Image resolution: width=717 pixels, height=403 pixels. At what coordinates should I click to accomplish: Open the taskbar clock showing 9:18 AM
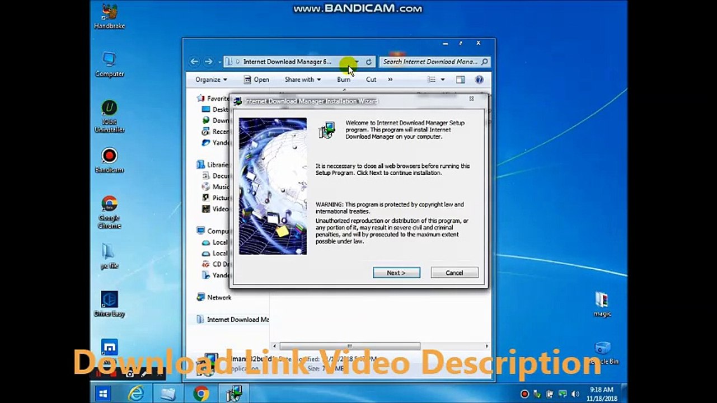(x=602, y=393)
